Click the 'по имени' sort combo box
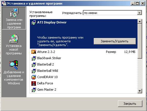The image size is (147, 111). [x=112, y=13]
